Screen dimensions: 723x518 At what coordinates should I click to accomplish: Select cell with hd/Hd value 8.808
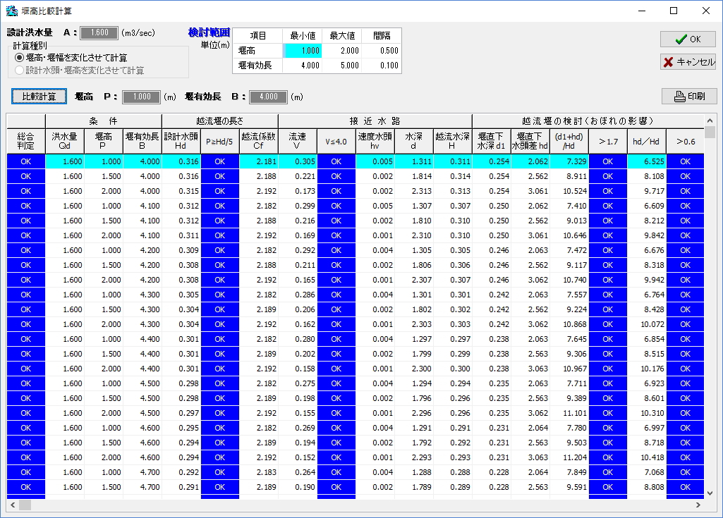(646, 487)
